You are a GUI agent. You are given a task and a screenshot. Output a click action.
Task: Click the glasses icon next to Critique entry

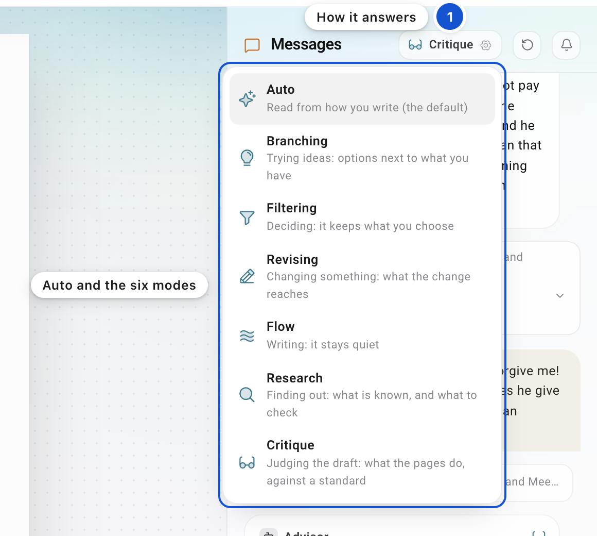(247, 463)
